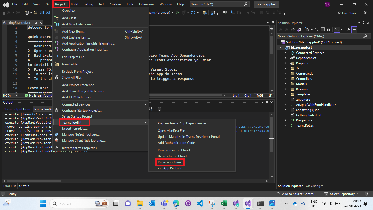
Task: Select Manage NuGet Packages from Project menu
Action: click(x=81, y=135)
